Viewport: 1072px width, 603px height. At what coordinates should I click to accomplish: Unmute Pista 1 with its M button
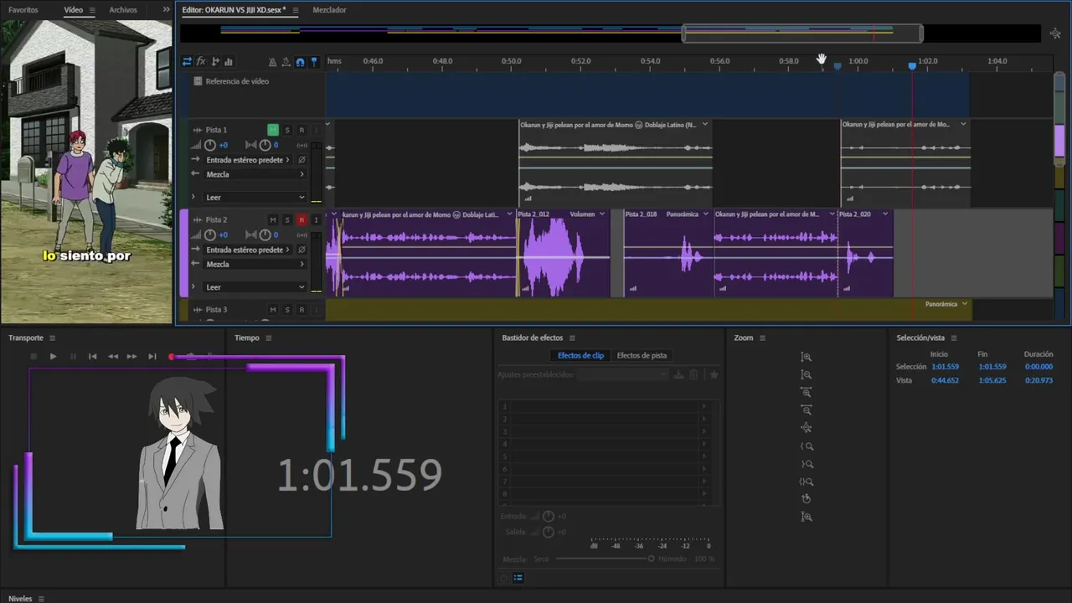(x=273, y=130)
